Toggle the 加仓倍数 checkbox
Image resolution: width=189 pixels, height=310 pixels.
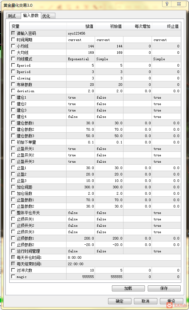(x=13, y=193)
